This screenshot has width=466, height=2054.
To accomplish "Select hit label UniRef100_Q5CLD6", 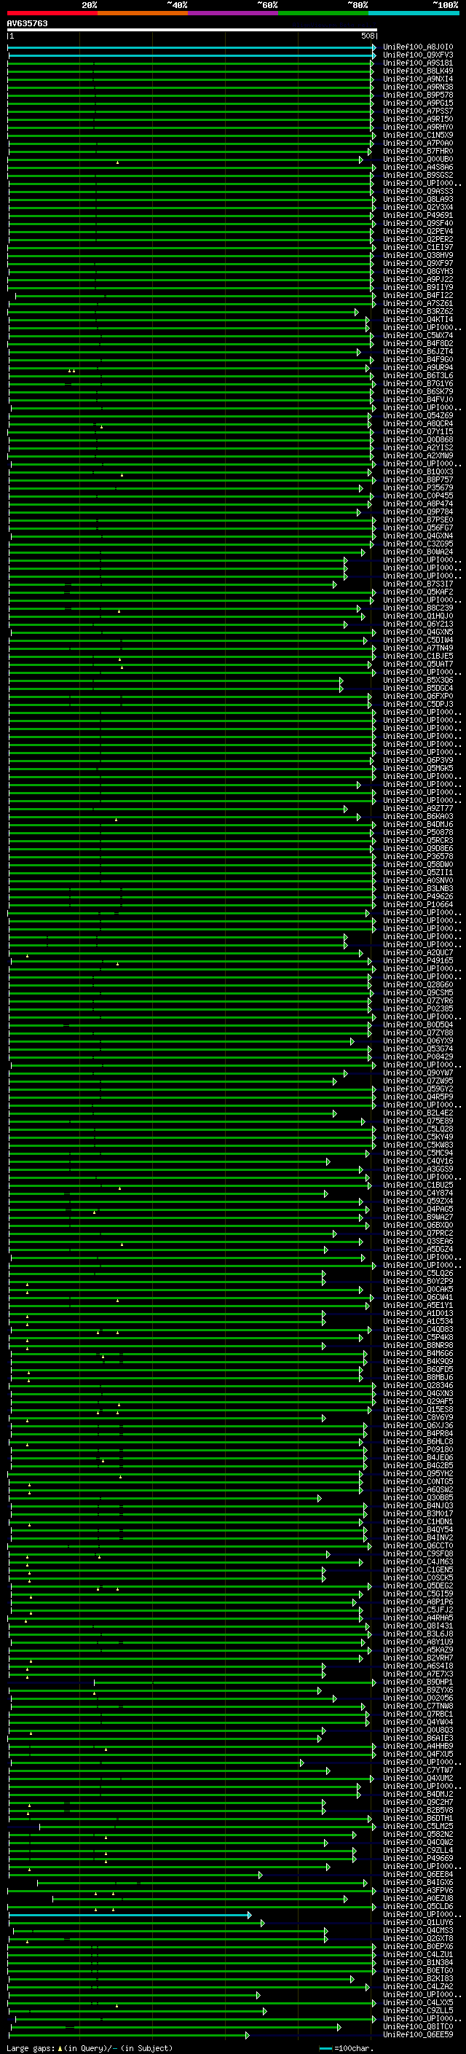I will click(x=418, y=1907).
